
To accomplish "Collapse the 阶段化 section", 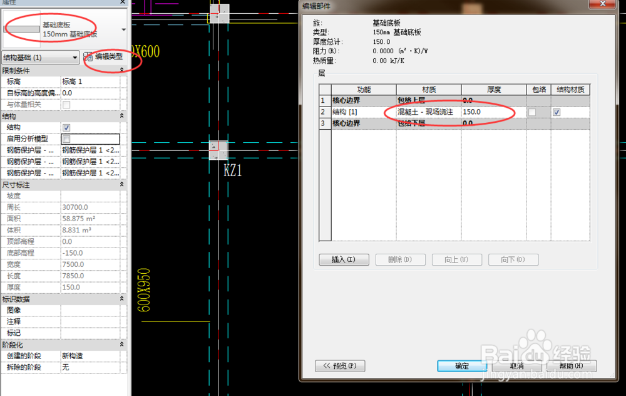I will (x=122, y=345).
